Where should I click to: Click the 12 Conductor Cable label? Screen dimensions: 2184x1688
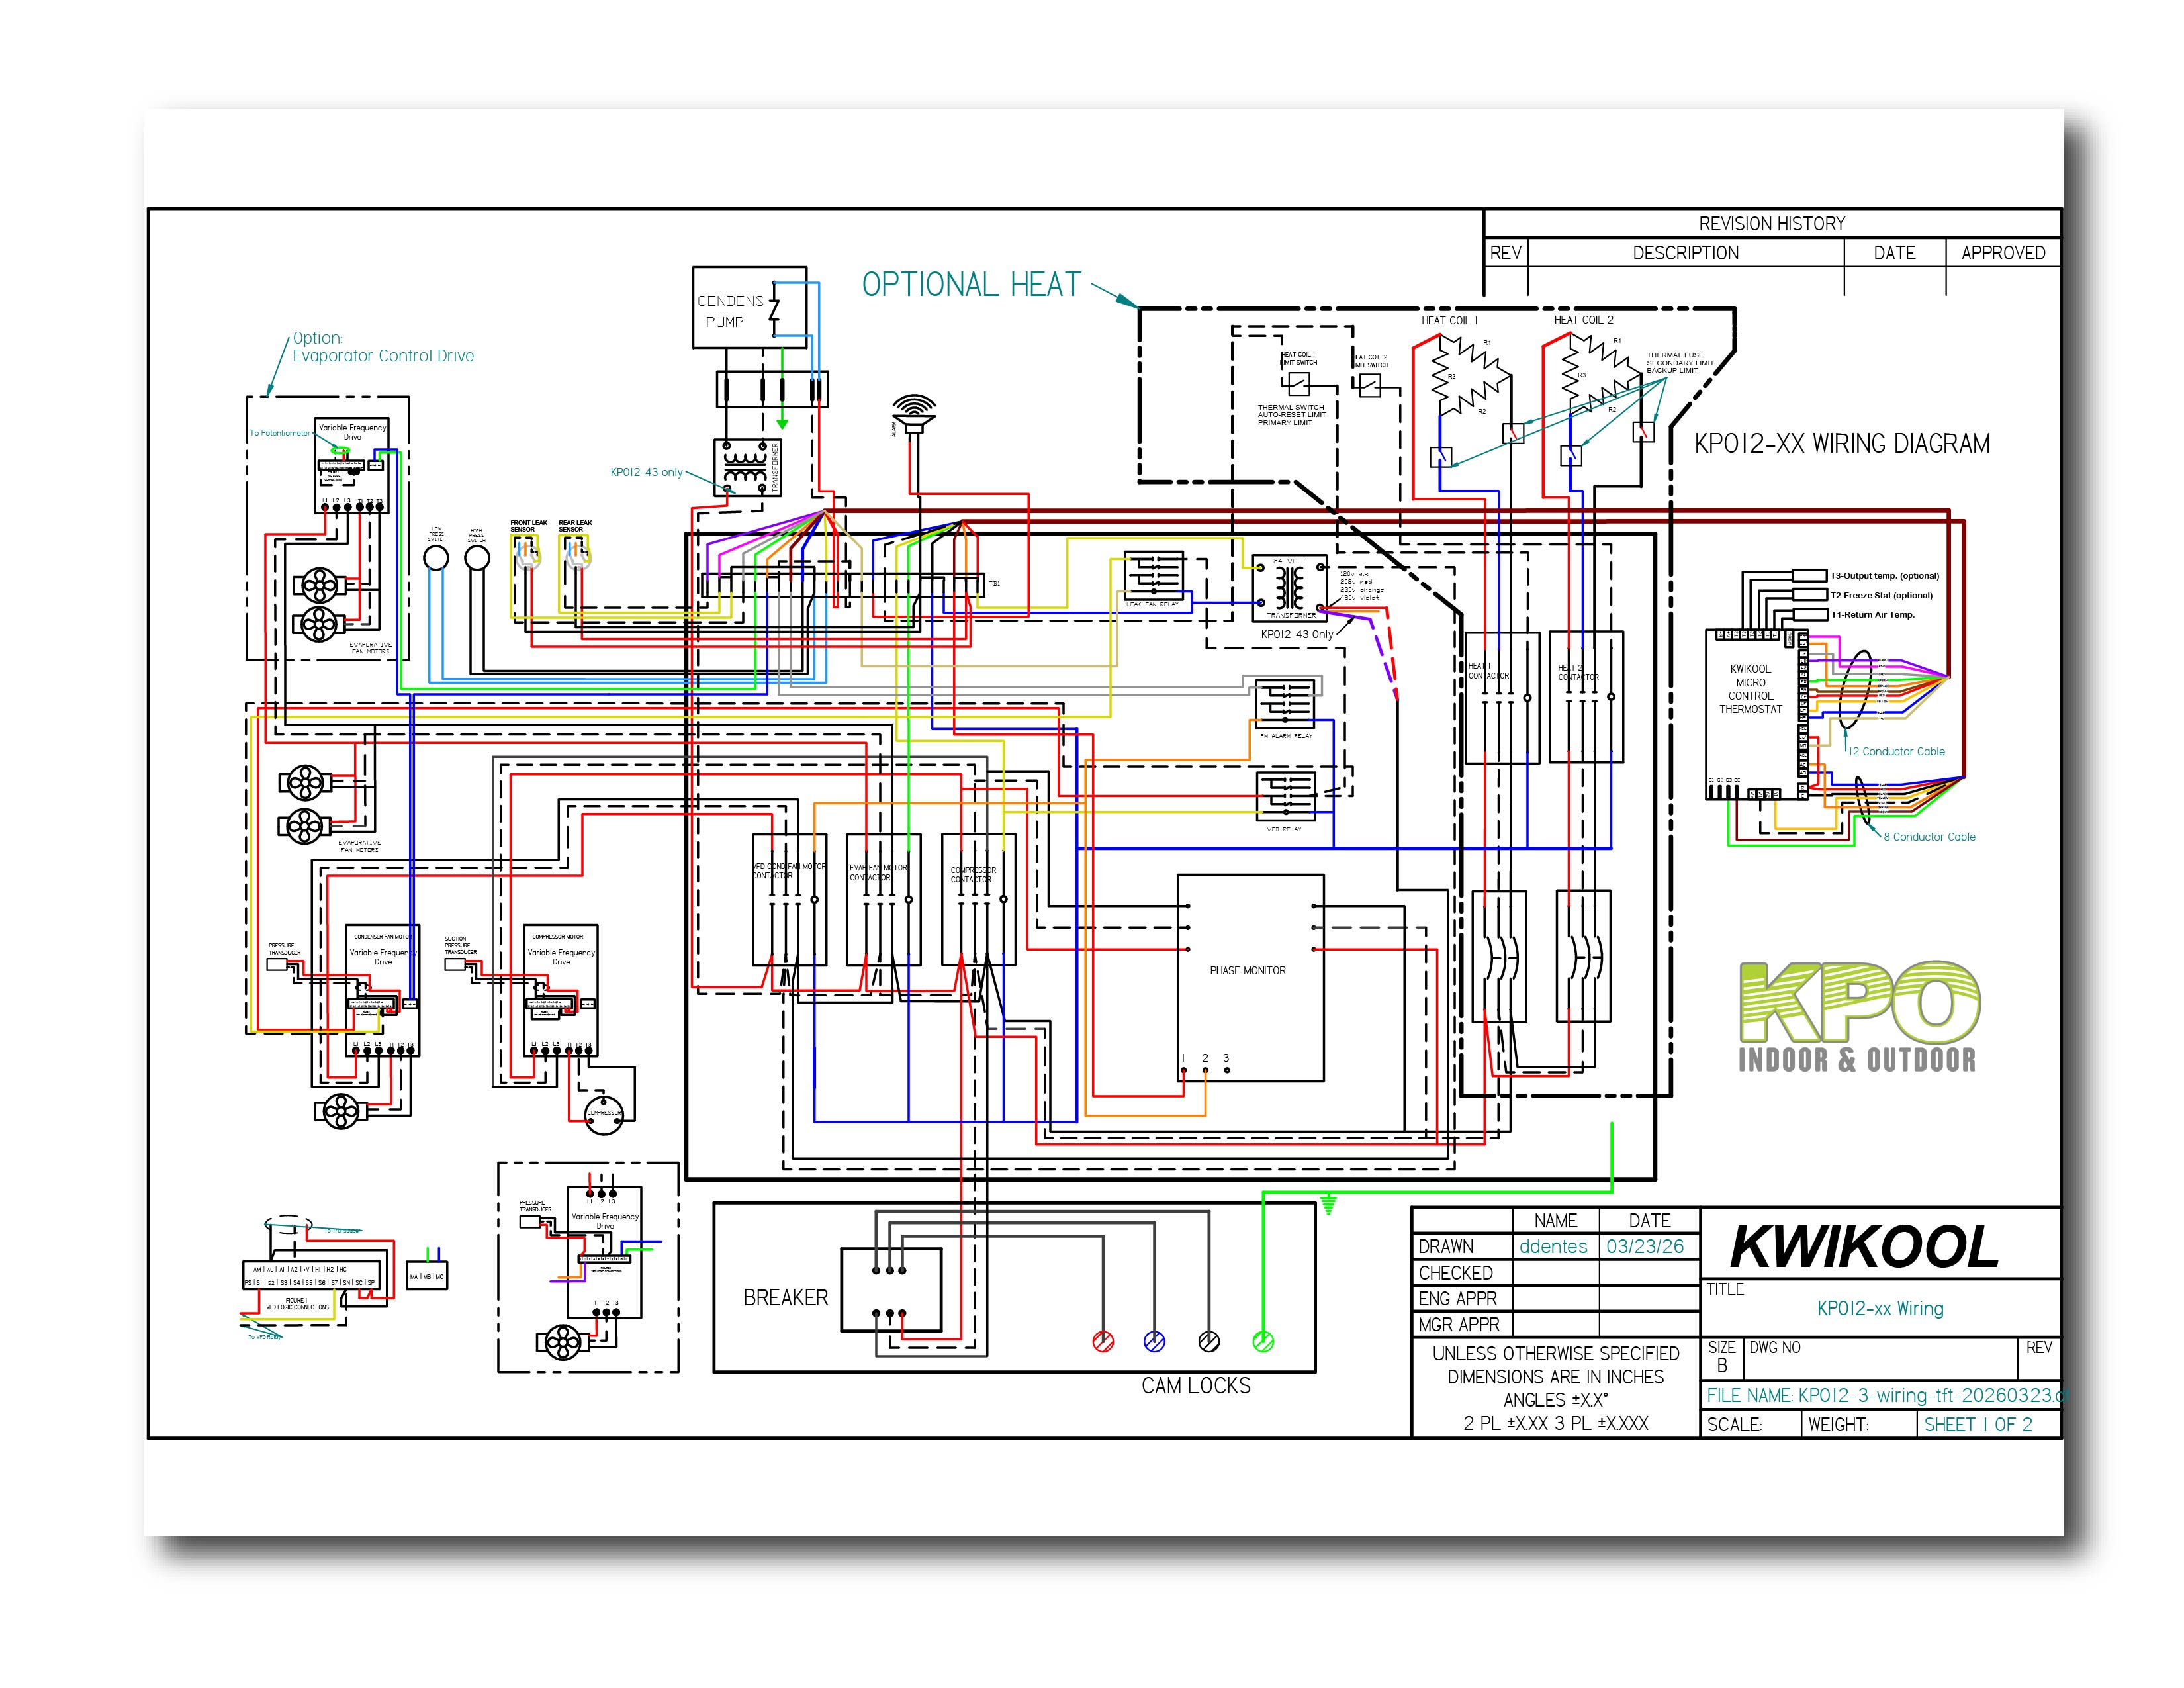coord(1896,752)
